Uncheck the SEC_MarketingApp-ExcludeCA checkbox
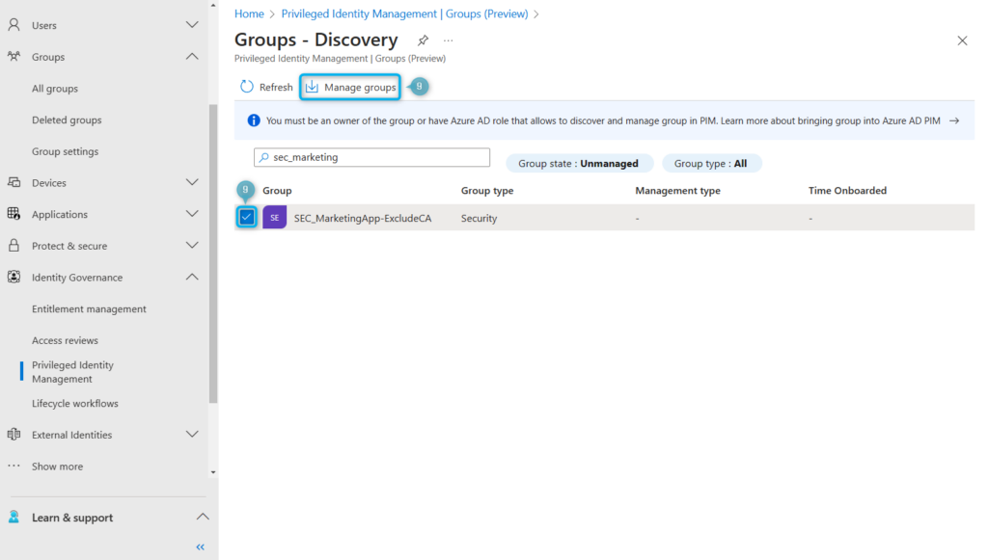 point(247,217)
